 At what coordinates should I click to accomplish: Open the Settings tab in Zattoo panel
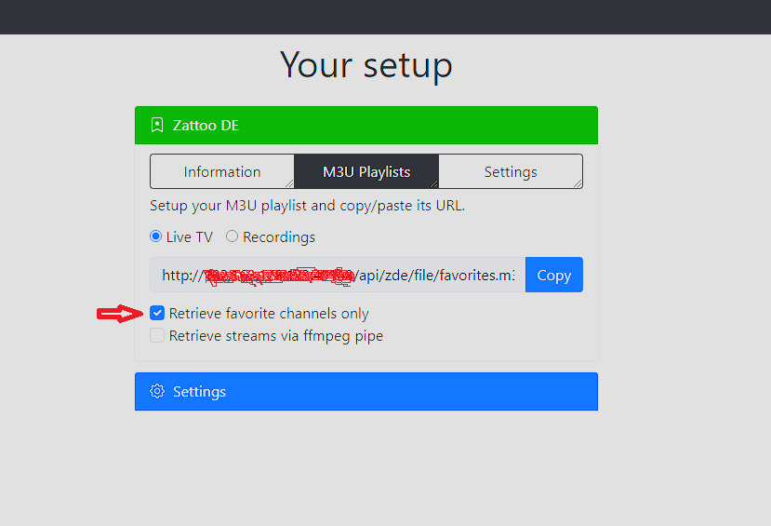tap(511, 171)
